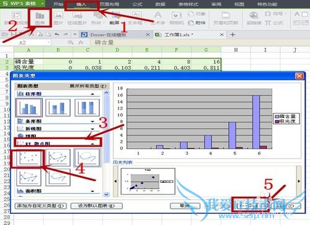Click 添加为自定义类型 button
The image size is (310, 225).
[41, 206]
